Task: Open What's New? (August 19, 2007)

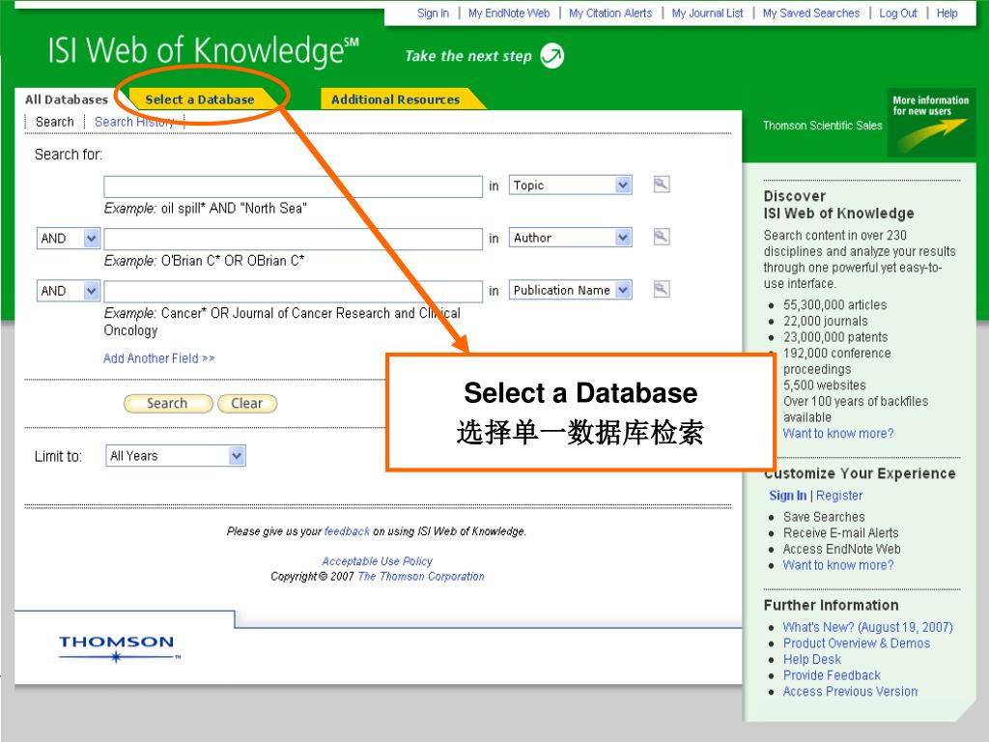Action: coord(868,627)
